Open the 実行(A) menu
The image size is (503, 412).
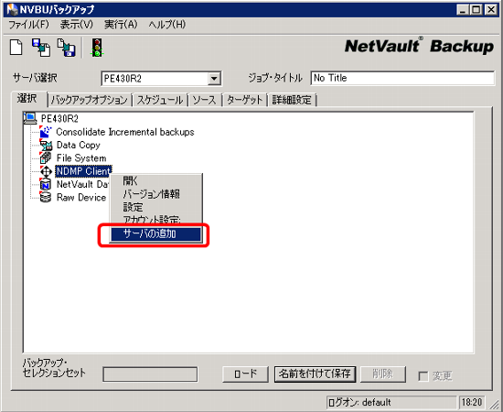(121, 25)
